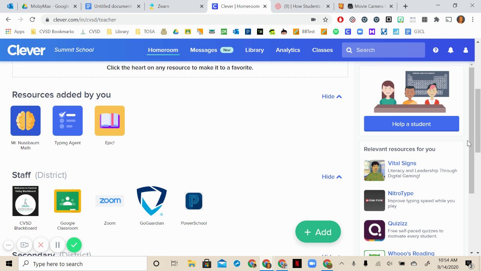Image resolution: width=481 pixels, height=271 pixels.
Task: Hide the Staff (District) section
Action: (x=332, y=177)
